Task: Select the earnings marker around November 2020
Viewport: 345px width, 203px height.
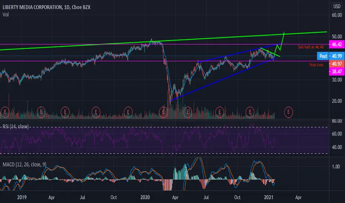Action: click(250, 112)
